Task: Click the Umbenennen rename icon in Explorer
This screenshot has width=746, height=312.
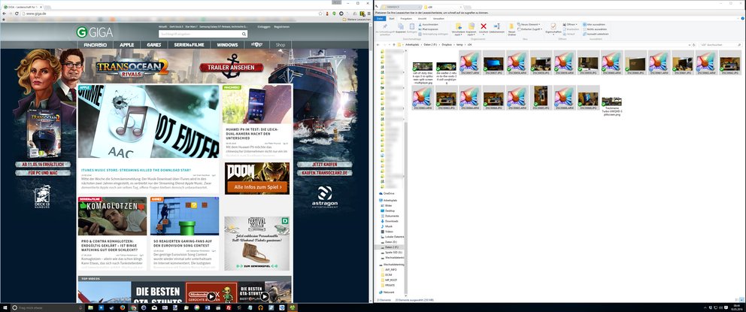Action: coord(496,29)
